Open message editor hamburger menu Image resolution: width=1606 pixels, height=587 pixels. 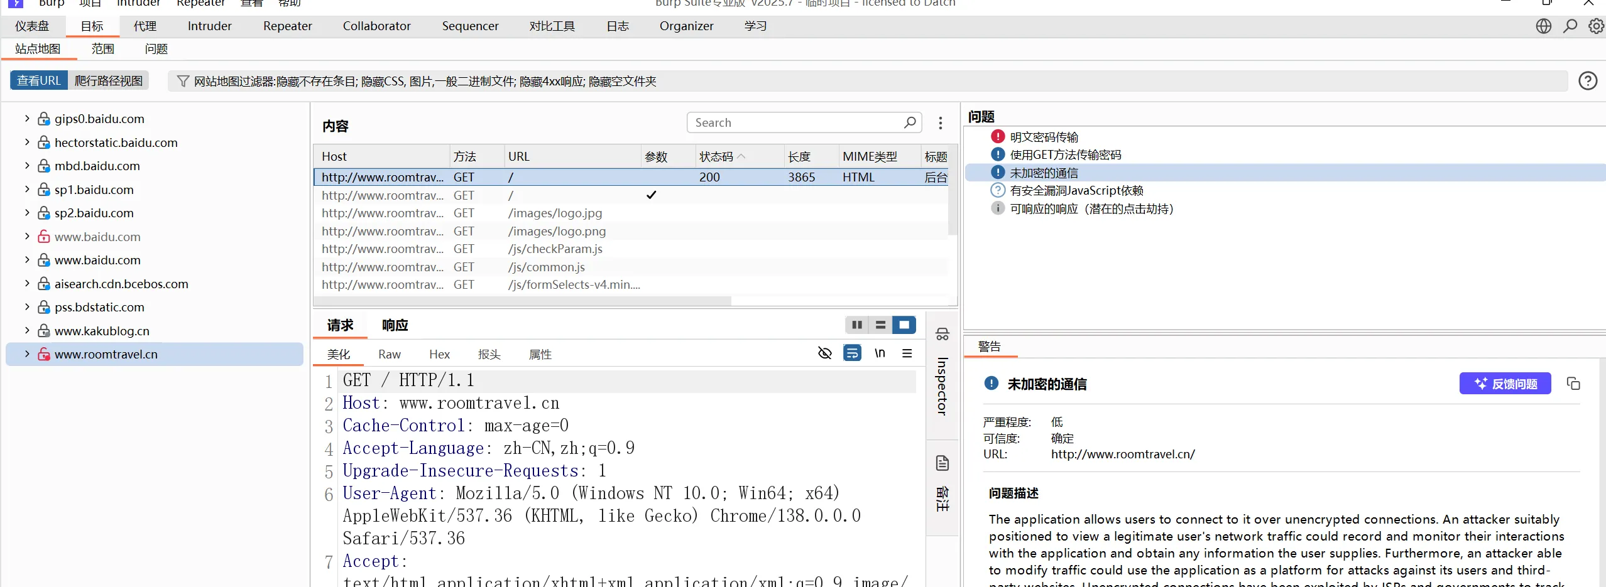click(x=907, y=353)
